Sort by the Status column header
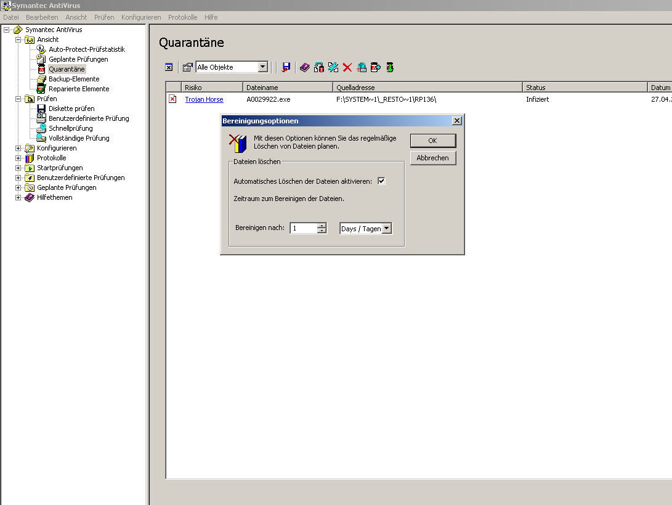 click(585, 87)
